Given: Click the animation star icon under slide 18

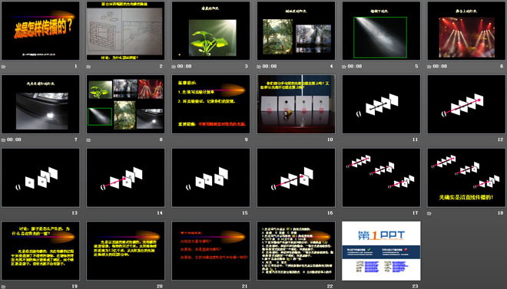Looking at the screenshot, I should click(x=429, y=213).
